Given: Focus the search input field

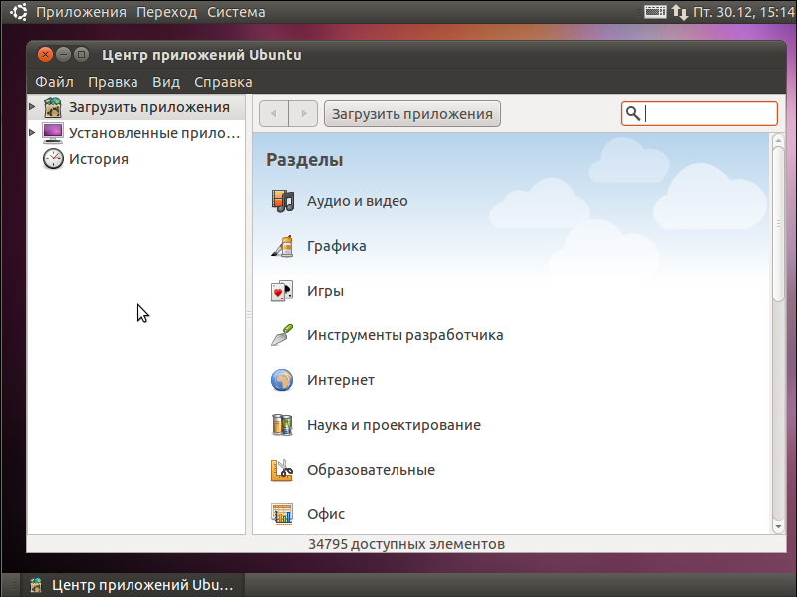Looking at the screenshot, I should [699, 113].
